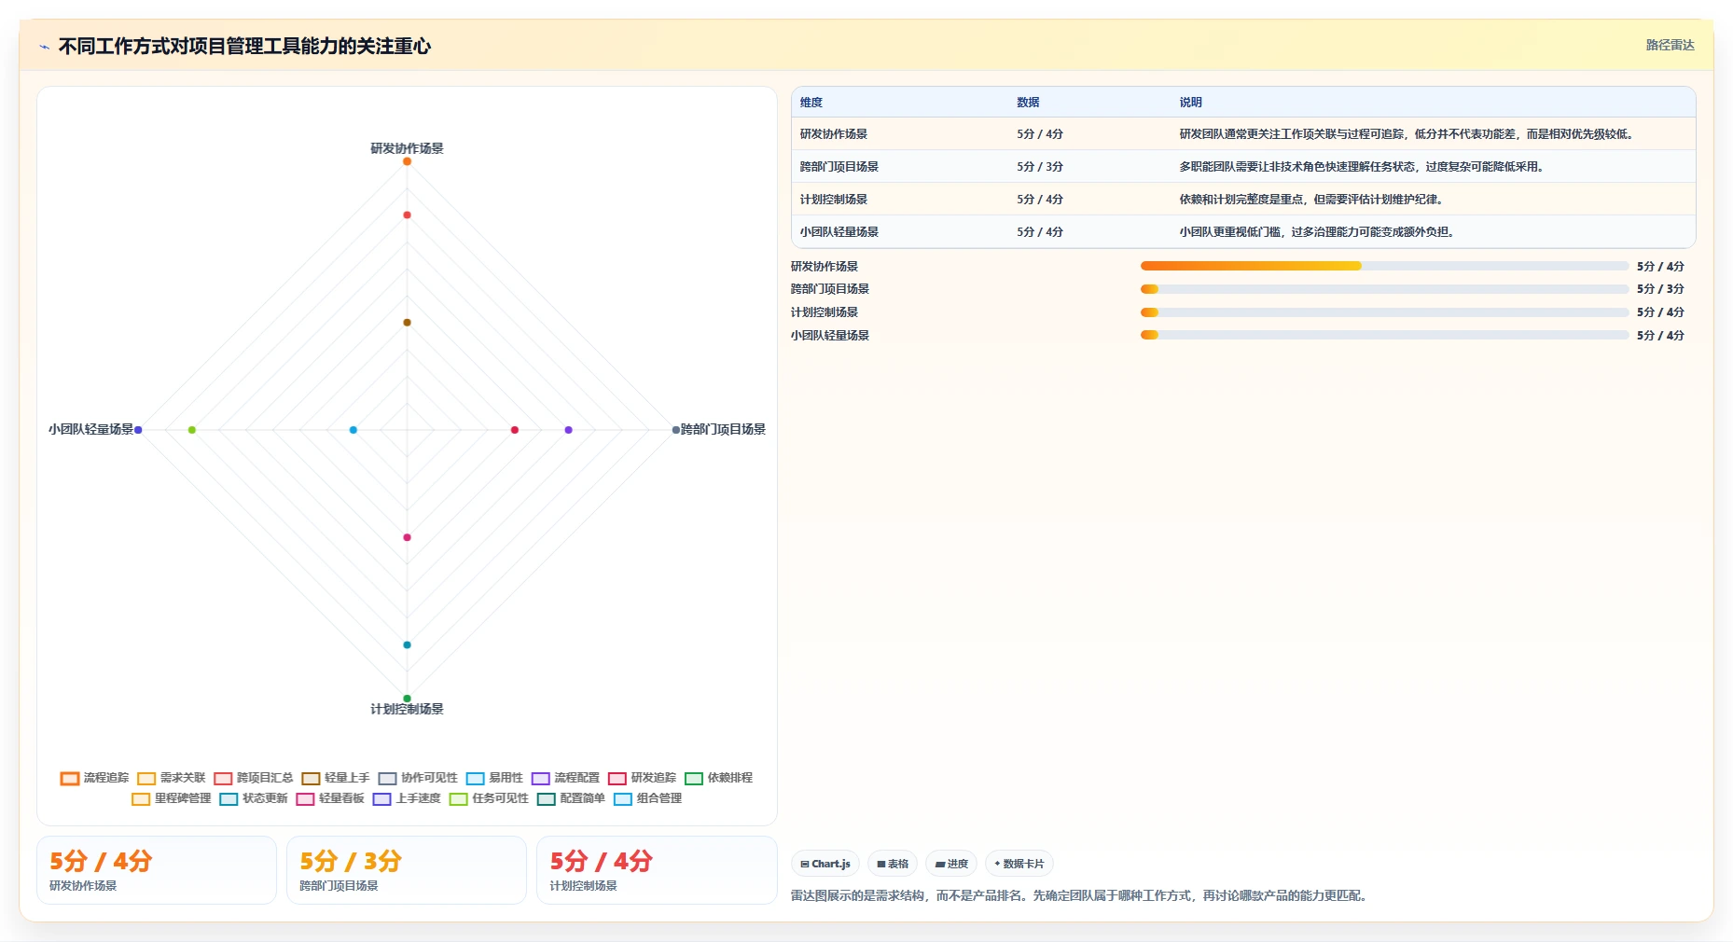Toggle the 上手速度 legend entry
This screenshot has height=942, width=1733.
pos(407,798)
